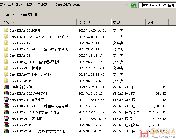Image resolution: width=176 pixels, height=139 pixels.
Task: Click size value 244,552 KB
Action: pos(158,112)
